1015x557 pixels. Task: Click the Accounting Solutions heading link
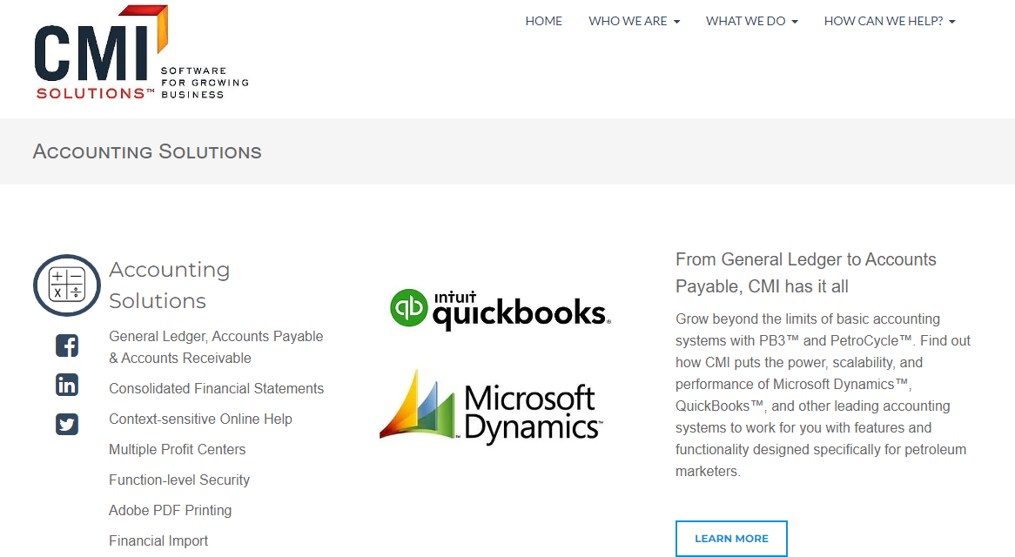[x=169, y=285]
